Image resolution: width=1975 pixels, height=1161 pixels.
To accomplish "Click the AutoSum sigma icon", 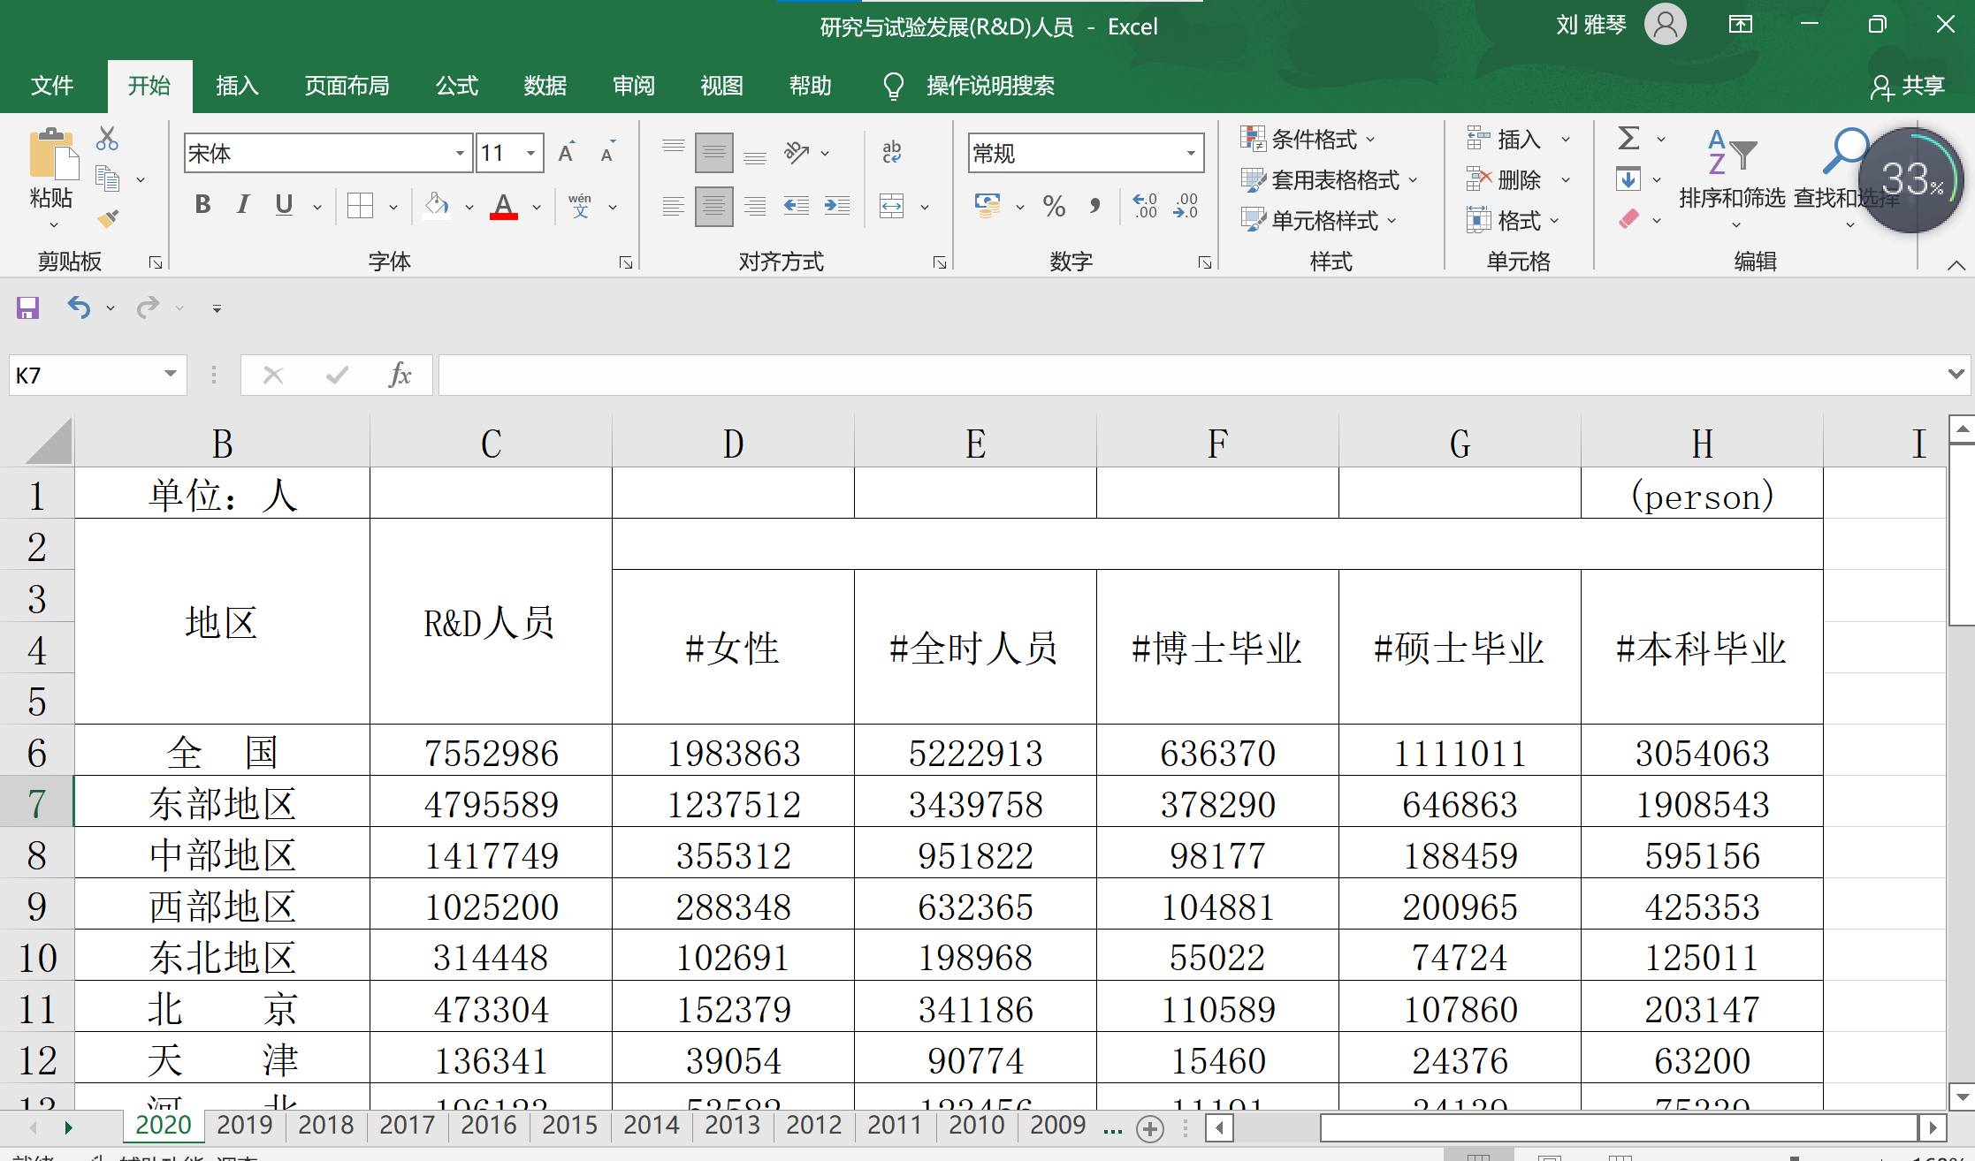I will (1628, 139).
